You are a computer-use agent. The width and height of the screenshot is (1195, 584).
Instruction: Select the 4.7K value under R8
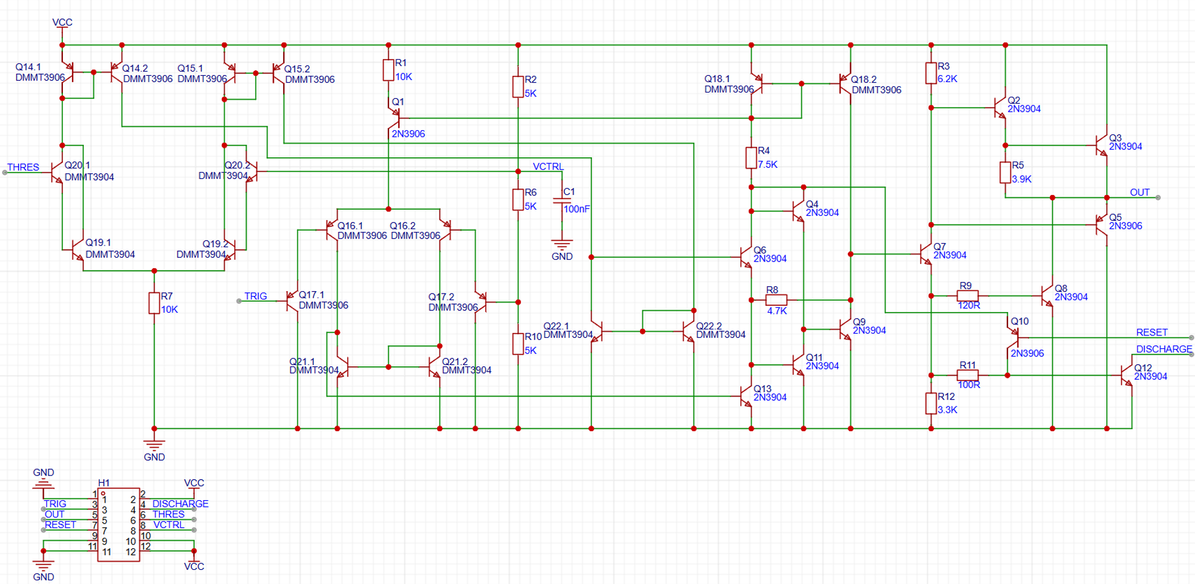[777, 311]
